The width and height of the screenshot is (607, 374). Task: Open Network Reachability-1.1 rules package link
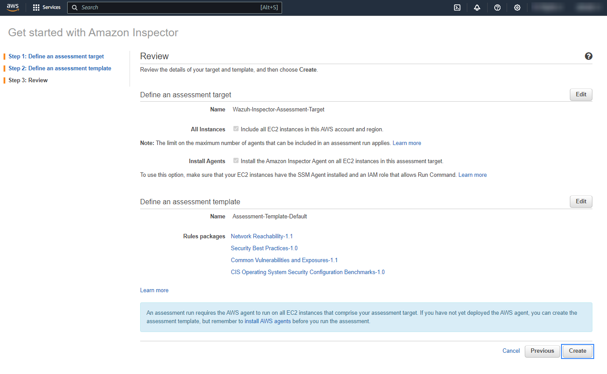[x=262, y=237]
